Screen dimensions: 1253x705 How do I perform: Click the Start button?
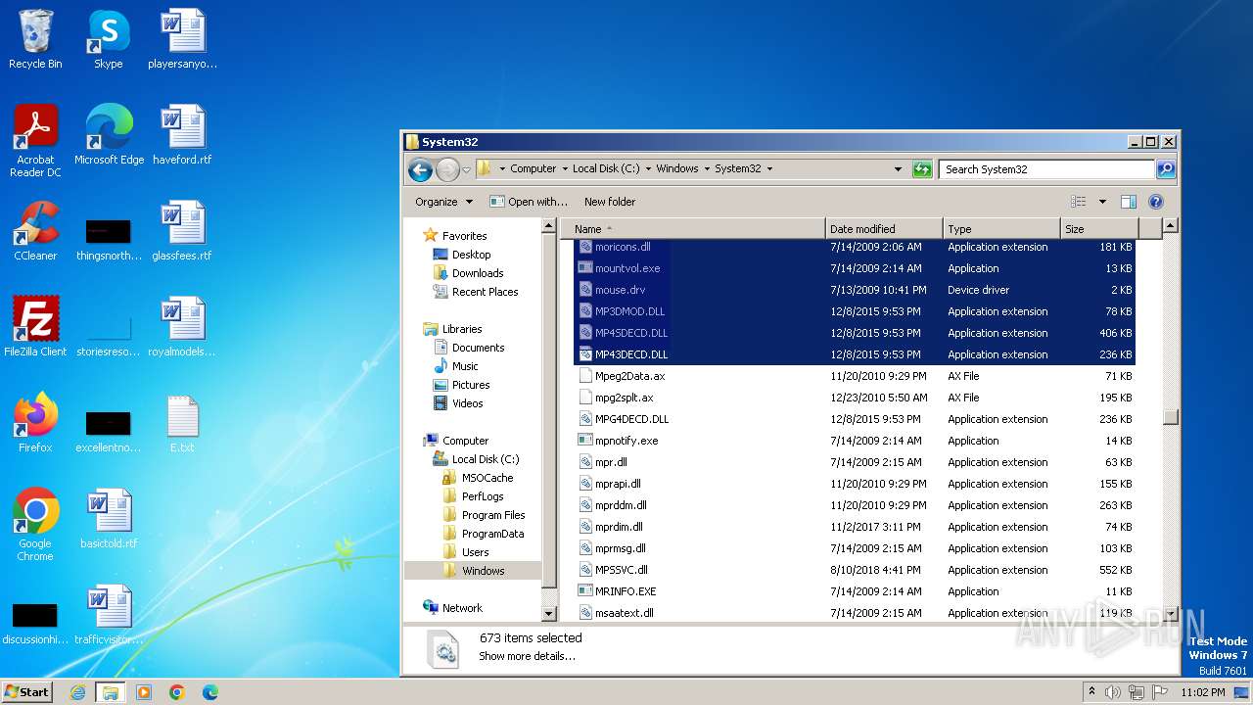27,692
